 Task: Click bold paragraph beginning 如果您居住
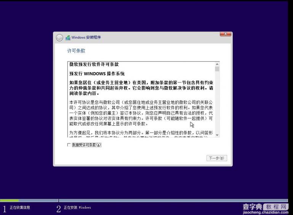tap(141, 88)
